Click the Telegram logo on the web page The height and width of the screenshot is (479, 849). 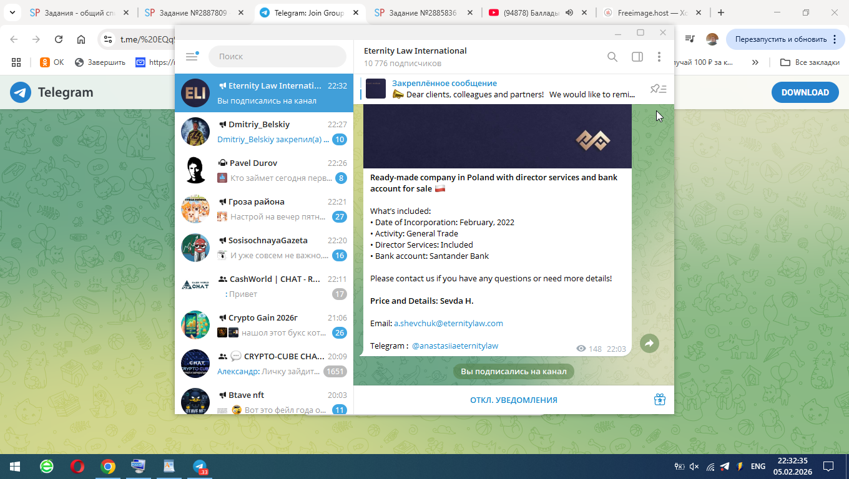tap(52, 92)
